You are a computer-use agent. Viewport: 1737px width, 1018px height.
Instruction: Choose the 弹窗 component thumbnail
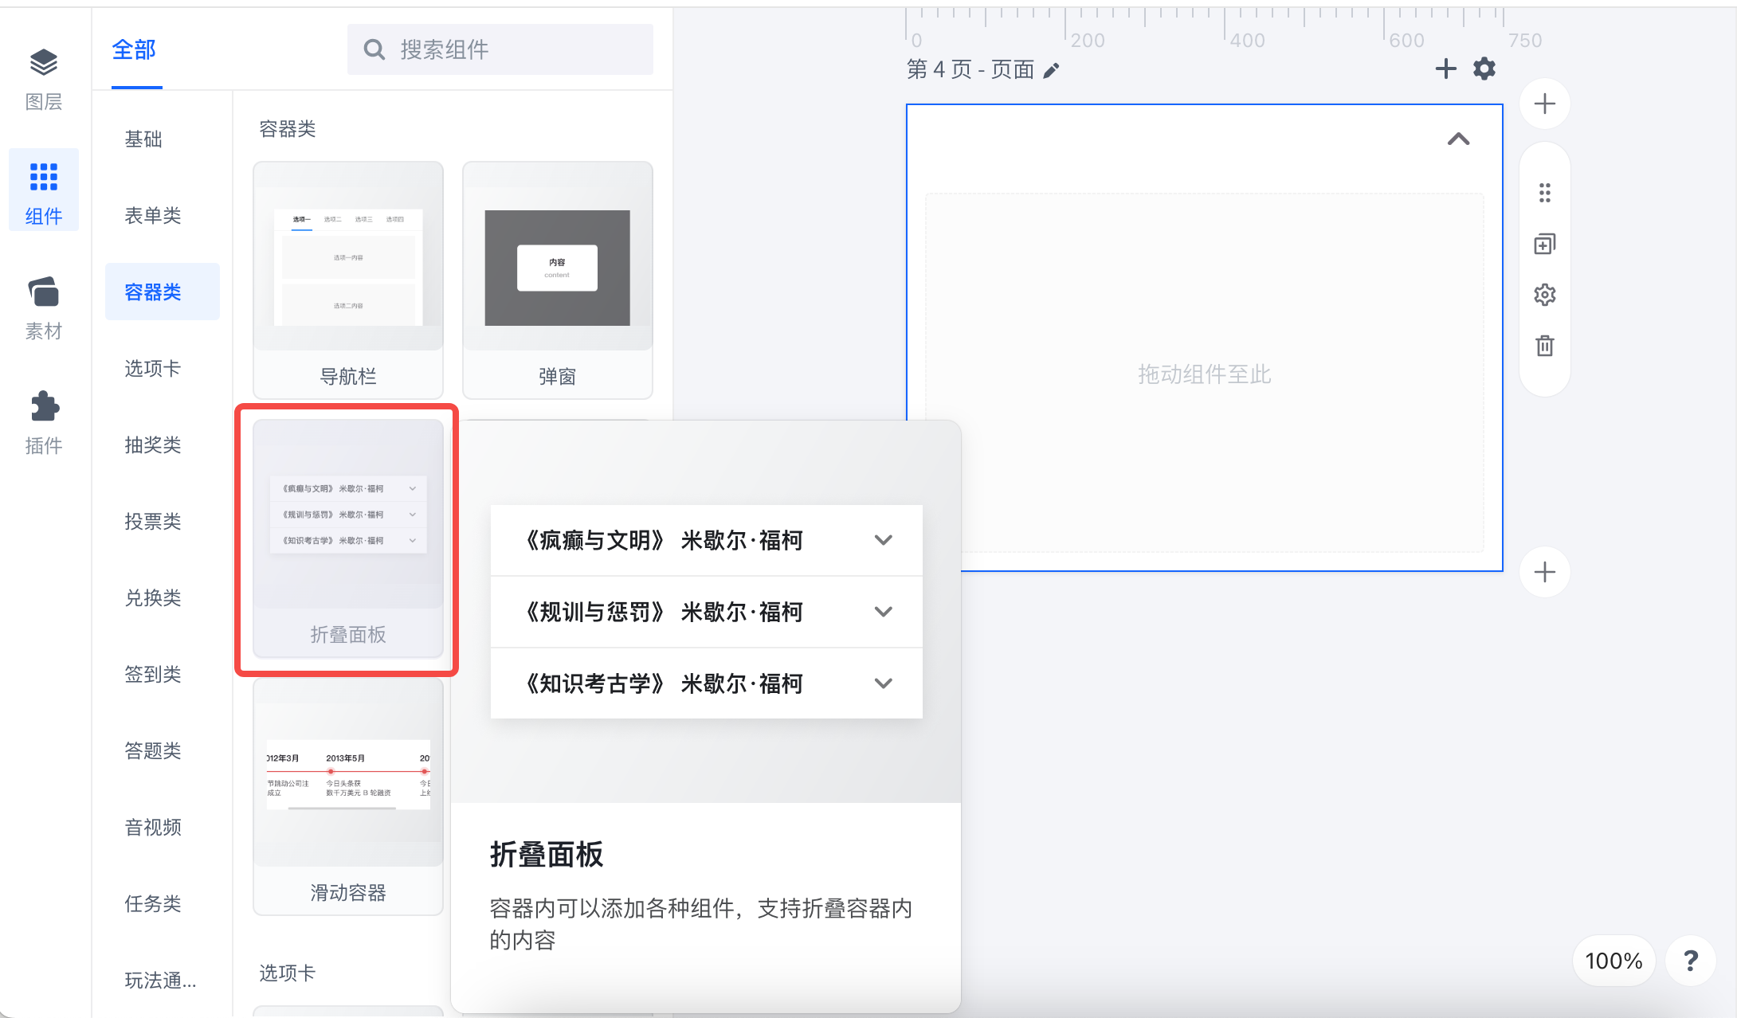tap(558, 280)
